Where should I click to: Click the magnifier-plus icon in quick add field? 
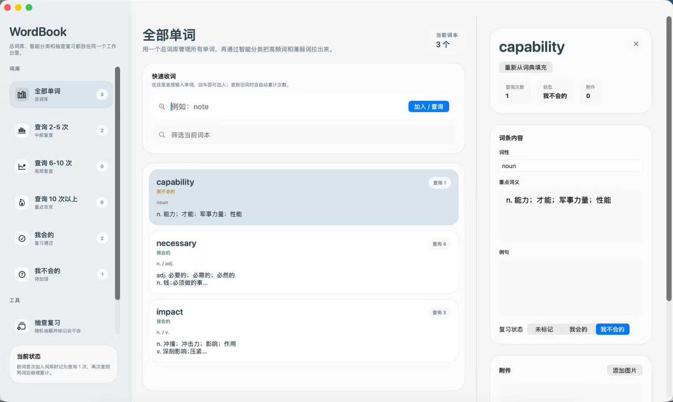[x=162, y=107]
